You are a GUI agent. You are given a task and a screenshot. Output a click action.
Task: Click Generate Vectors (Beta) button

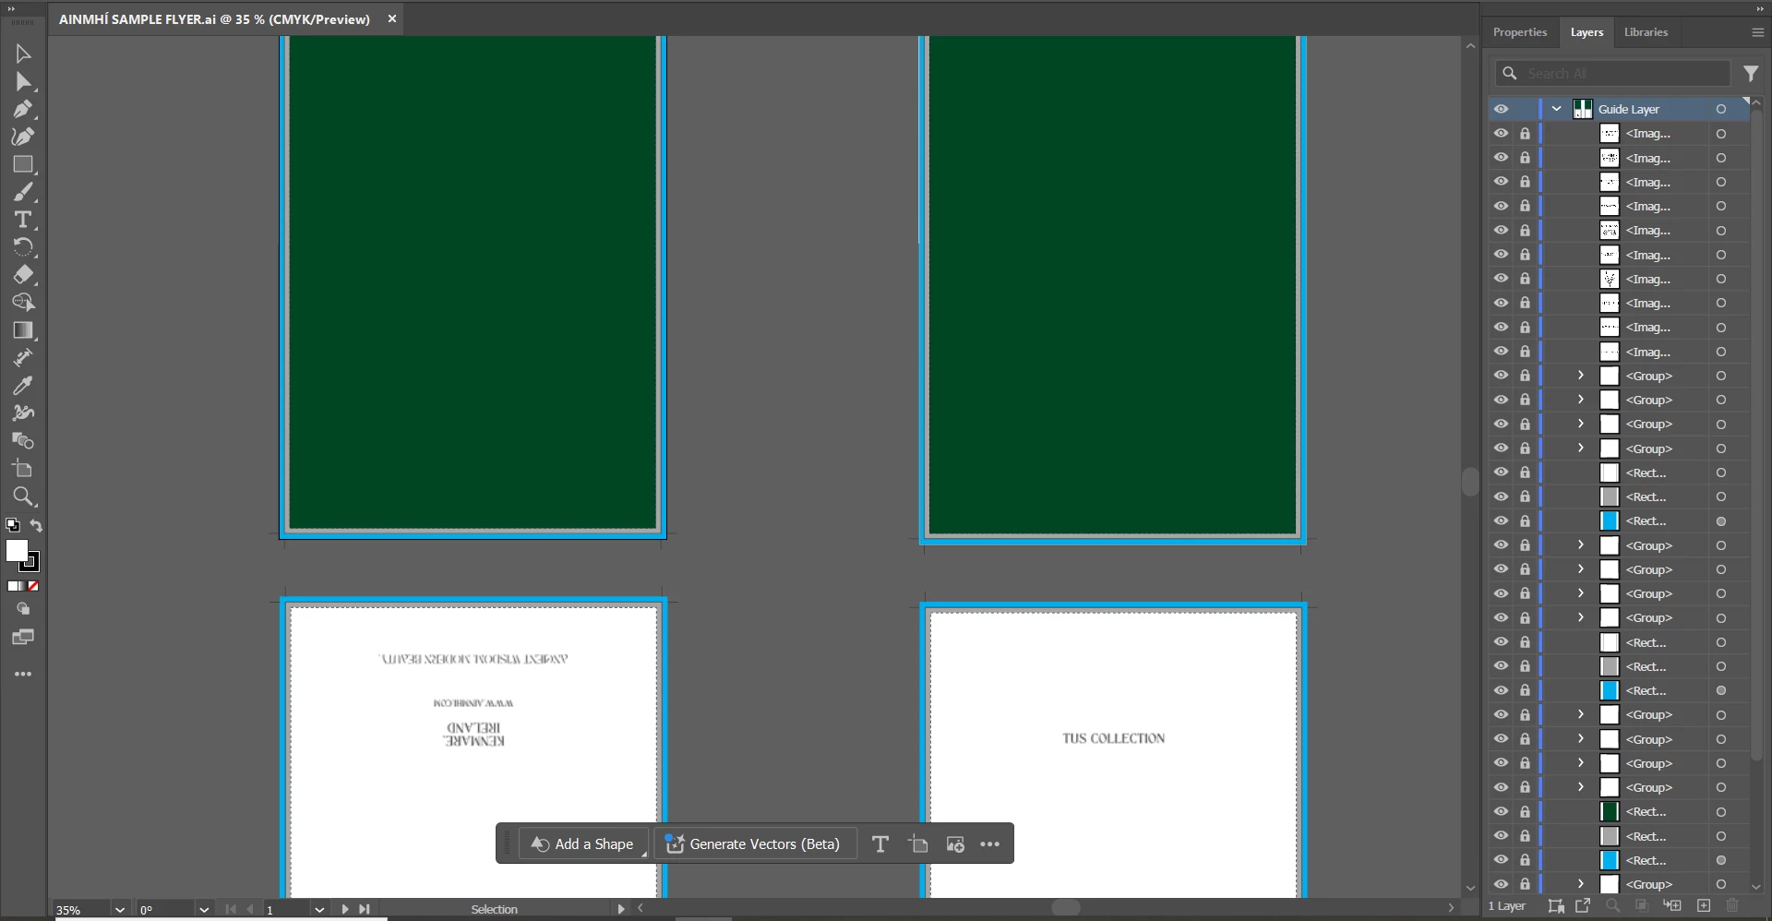pos(754,844)
